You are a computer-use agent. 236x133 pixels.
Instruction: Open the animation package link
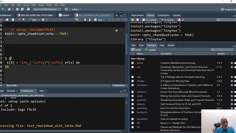[142, 85]
